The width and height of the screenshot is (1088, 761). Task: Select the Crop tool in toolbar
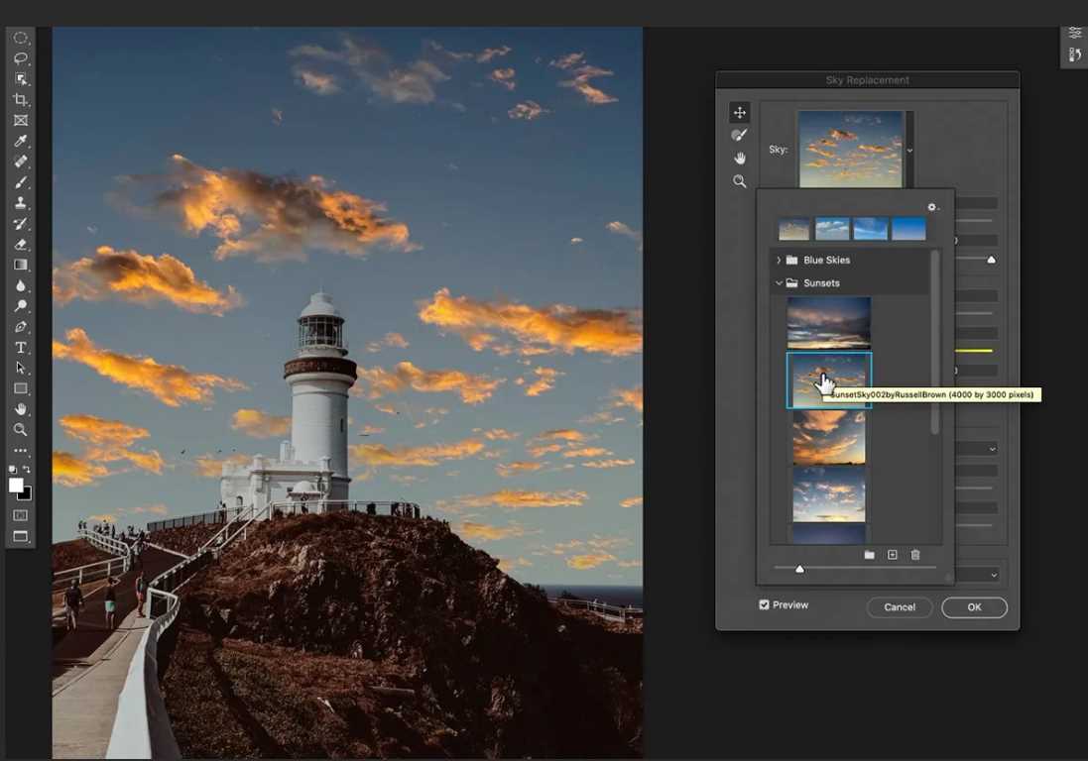point(20,100)
